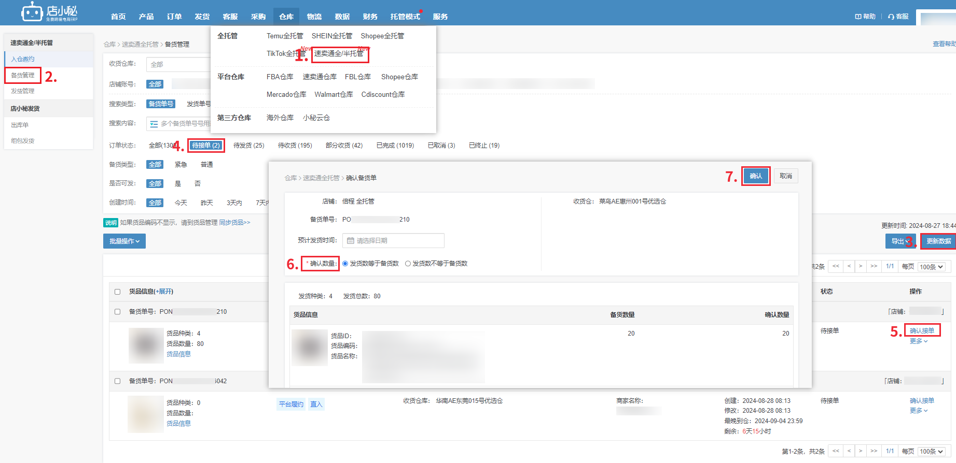Expand the 批量操作 dropdown
Screen dimensions: 956x463
124,241
